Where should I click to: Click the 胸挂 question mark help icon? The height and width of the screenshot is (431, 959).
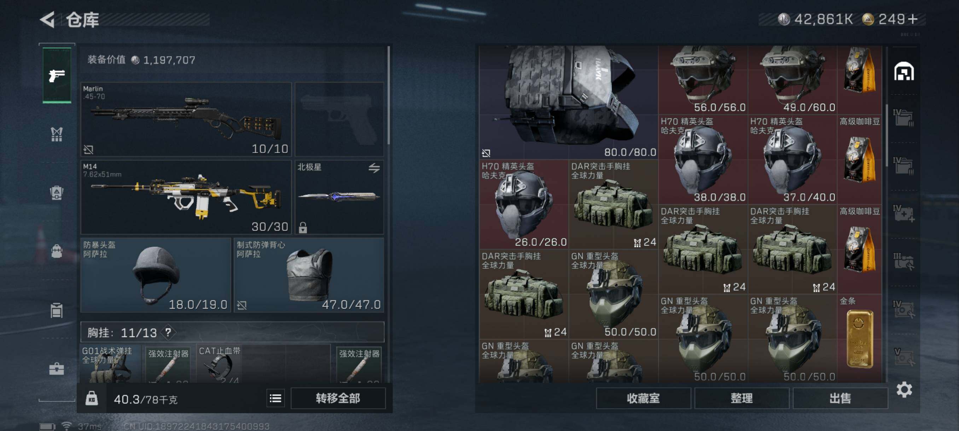click(x=168, y=332)
